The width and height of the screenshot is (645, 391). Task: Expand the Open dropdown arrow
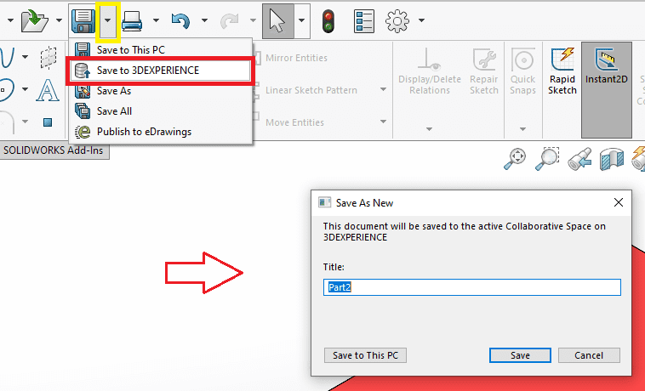pos(60,20)
